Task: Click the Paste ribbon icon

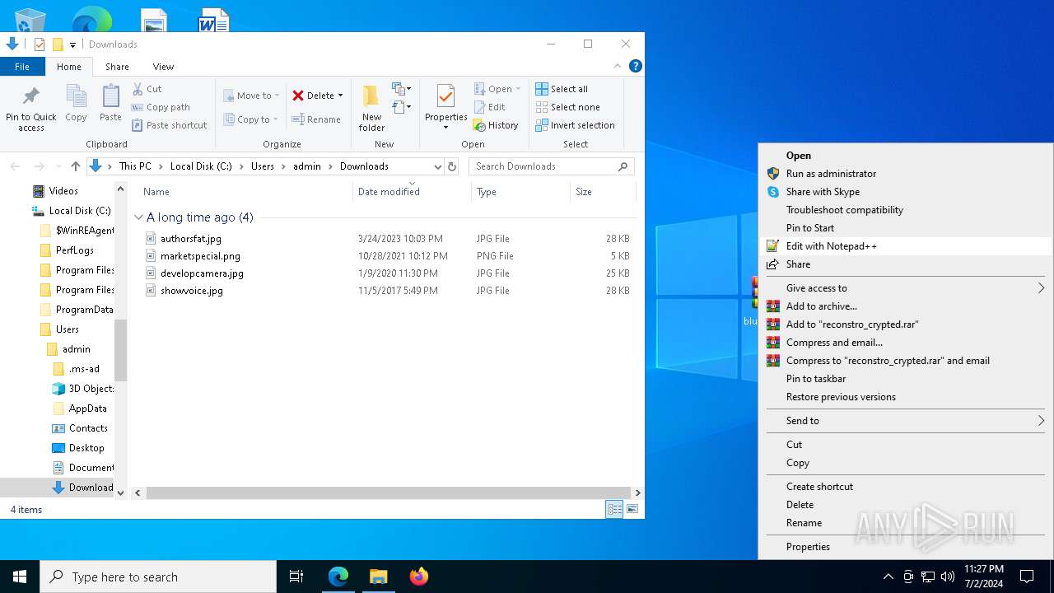Action: (110, 97)
